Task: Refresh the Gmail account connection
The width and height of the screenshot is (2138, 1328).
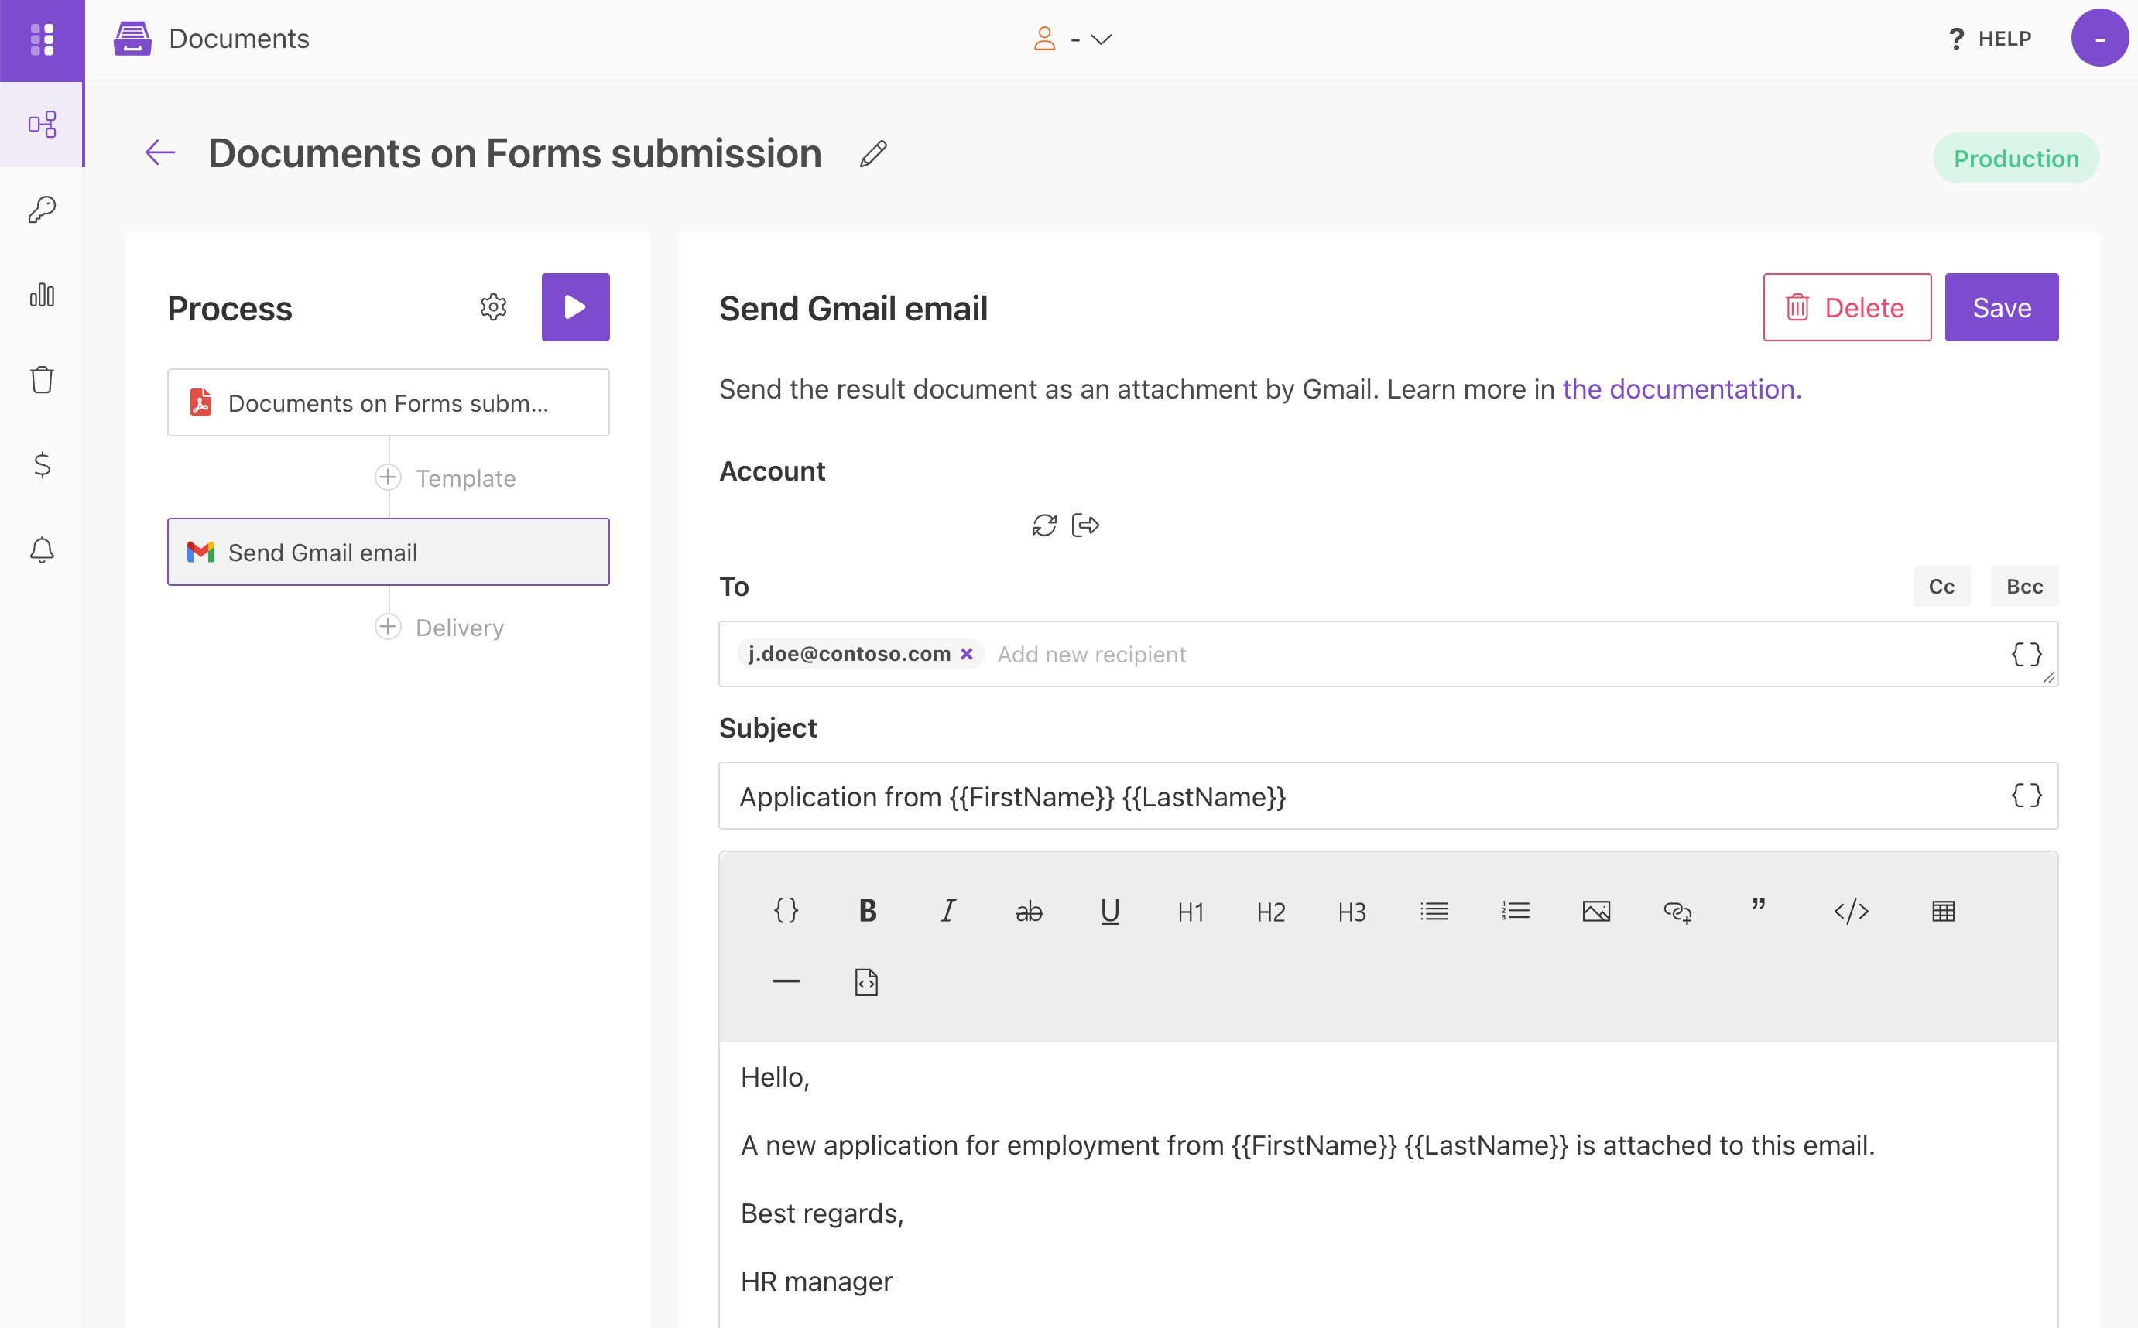Action: pyautogui.click(x=1044, y=525)
